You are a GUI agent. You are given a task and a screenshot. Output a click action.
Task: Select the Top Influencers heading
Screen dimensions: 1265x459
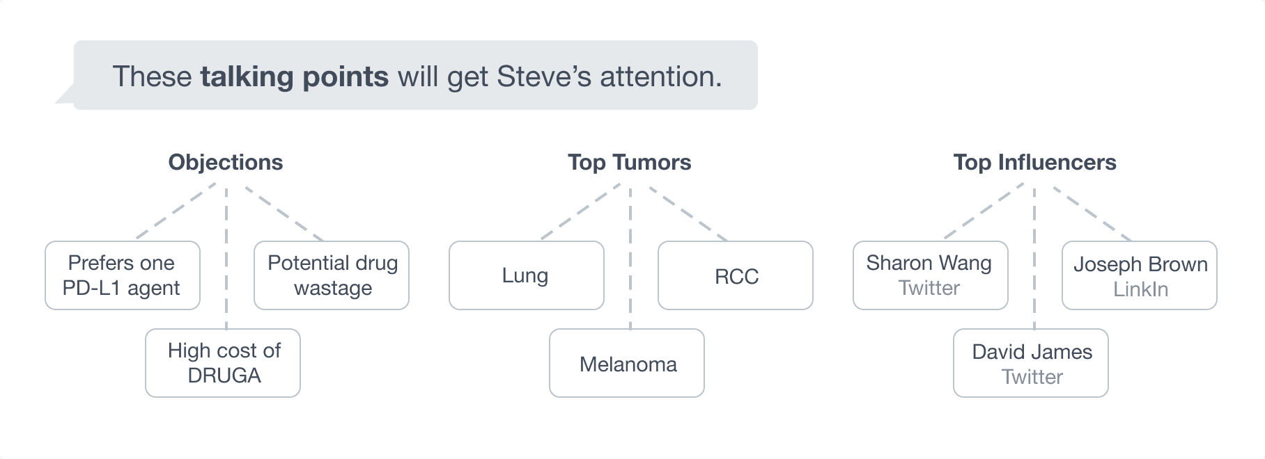click(1034, 162)
